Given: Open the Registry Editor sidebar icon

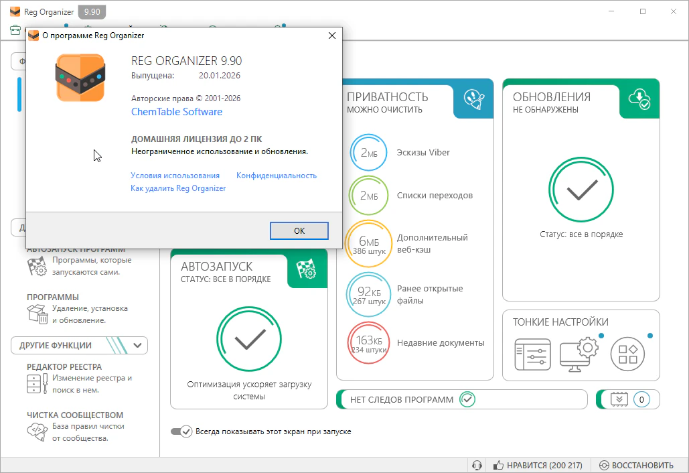Looking at the screenshot, I should point(35,384).
